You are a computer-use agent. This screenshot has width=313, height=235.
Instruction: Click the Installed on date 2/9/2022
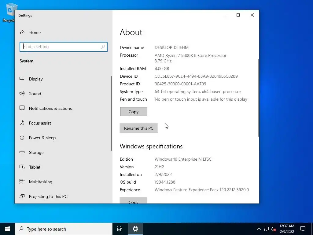coord(163,174)
